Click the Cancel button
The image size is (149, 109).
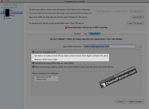point(120,102)
